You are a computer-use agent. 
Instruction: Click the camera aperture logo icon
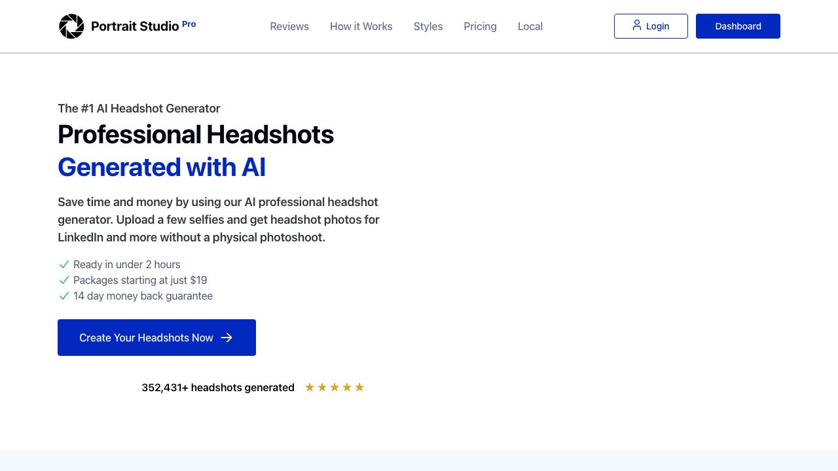pos(71,26)
